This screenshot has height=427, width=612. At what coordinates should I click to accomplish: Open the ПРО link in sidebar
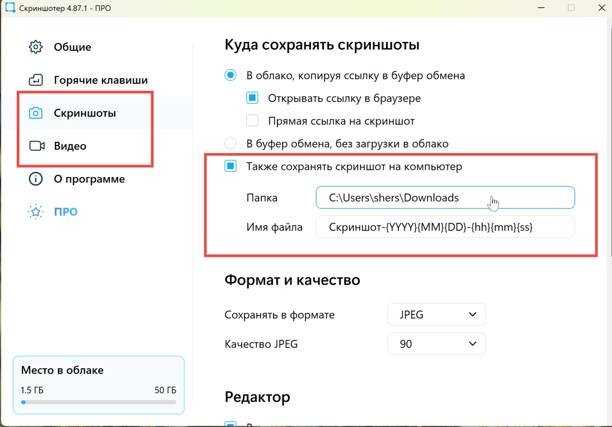[x=66, y=212]
